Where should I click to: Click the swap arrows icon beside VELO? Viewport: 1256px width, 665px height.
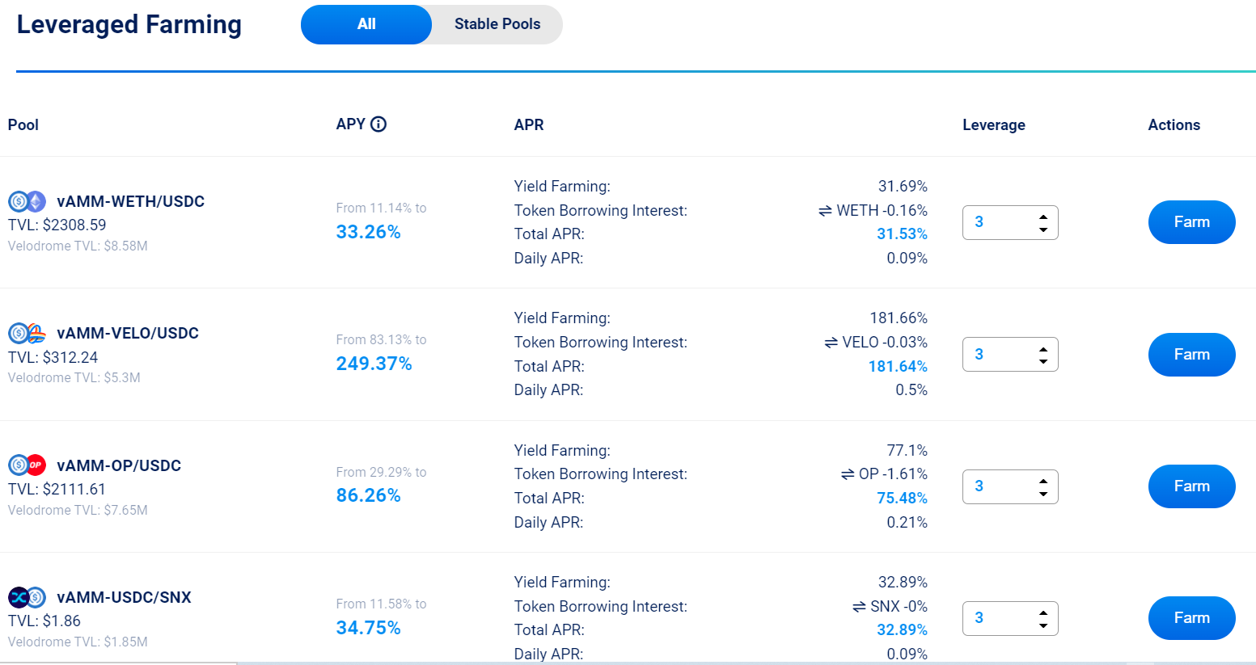tap(831, 343)
